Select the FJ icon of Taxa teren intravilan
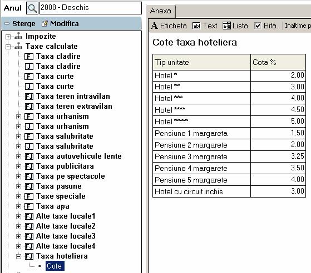This screenshot has height=273, width=311. coord(29,97)
